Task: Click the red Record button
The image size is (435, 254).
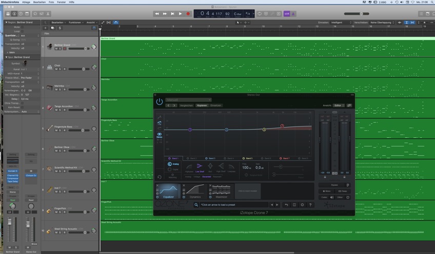Action: point(188,14)
